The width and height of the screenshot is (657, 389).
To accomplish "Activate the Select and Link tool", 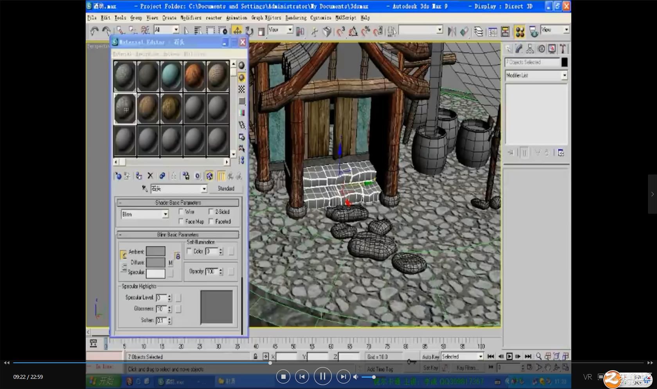I will click(x=121, y=31).
